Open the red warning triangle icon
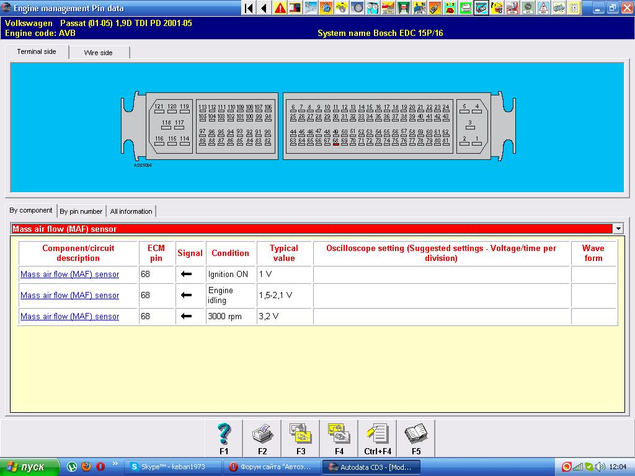The height and width of the screenshot is (476, 635). coord(280,7)
